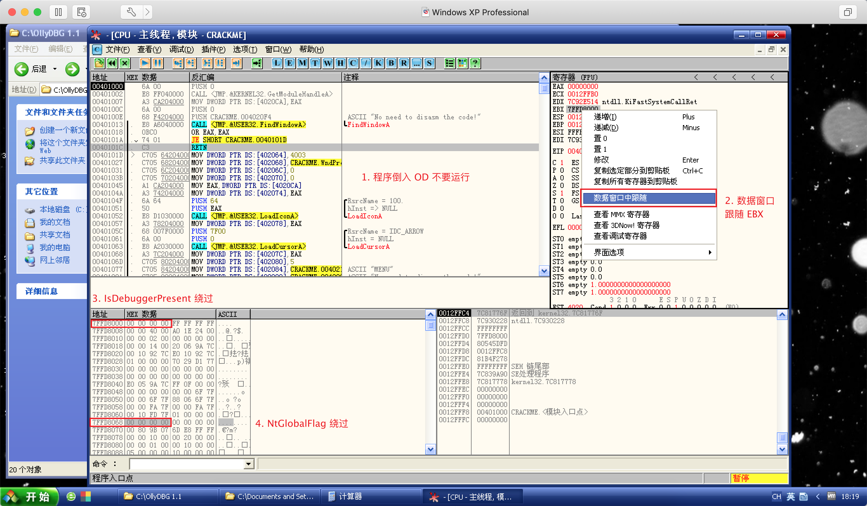Click the 开始 Start button

(29, 496)
